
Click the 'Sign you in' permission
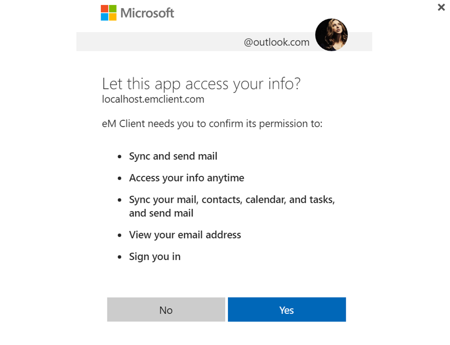[155, 257]
